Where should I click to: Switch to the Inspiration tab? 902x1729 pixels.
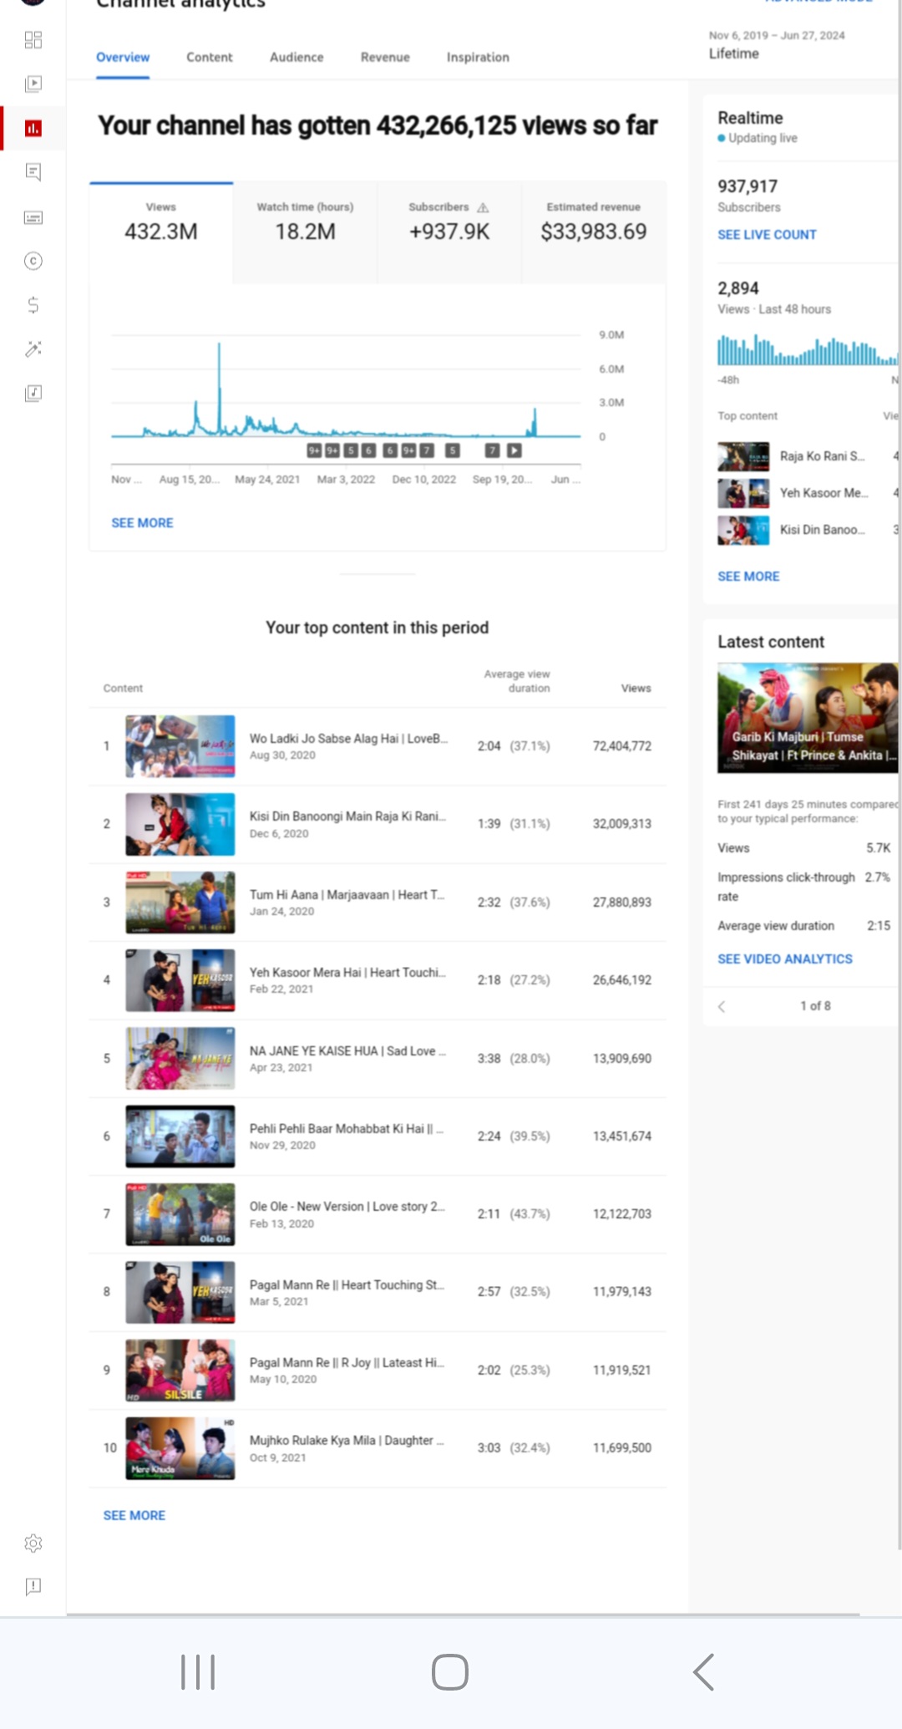point(478,57)
